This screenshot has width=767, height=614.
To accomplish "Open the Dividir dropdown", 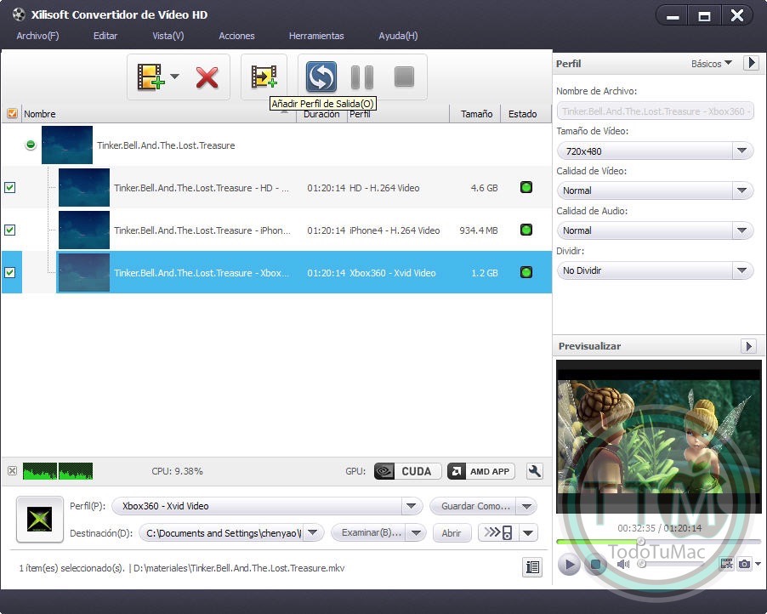I will 655,270.
